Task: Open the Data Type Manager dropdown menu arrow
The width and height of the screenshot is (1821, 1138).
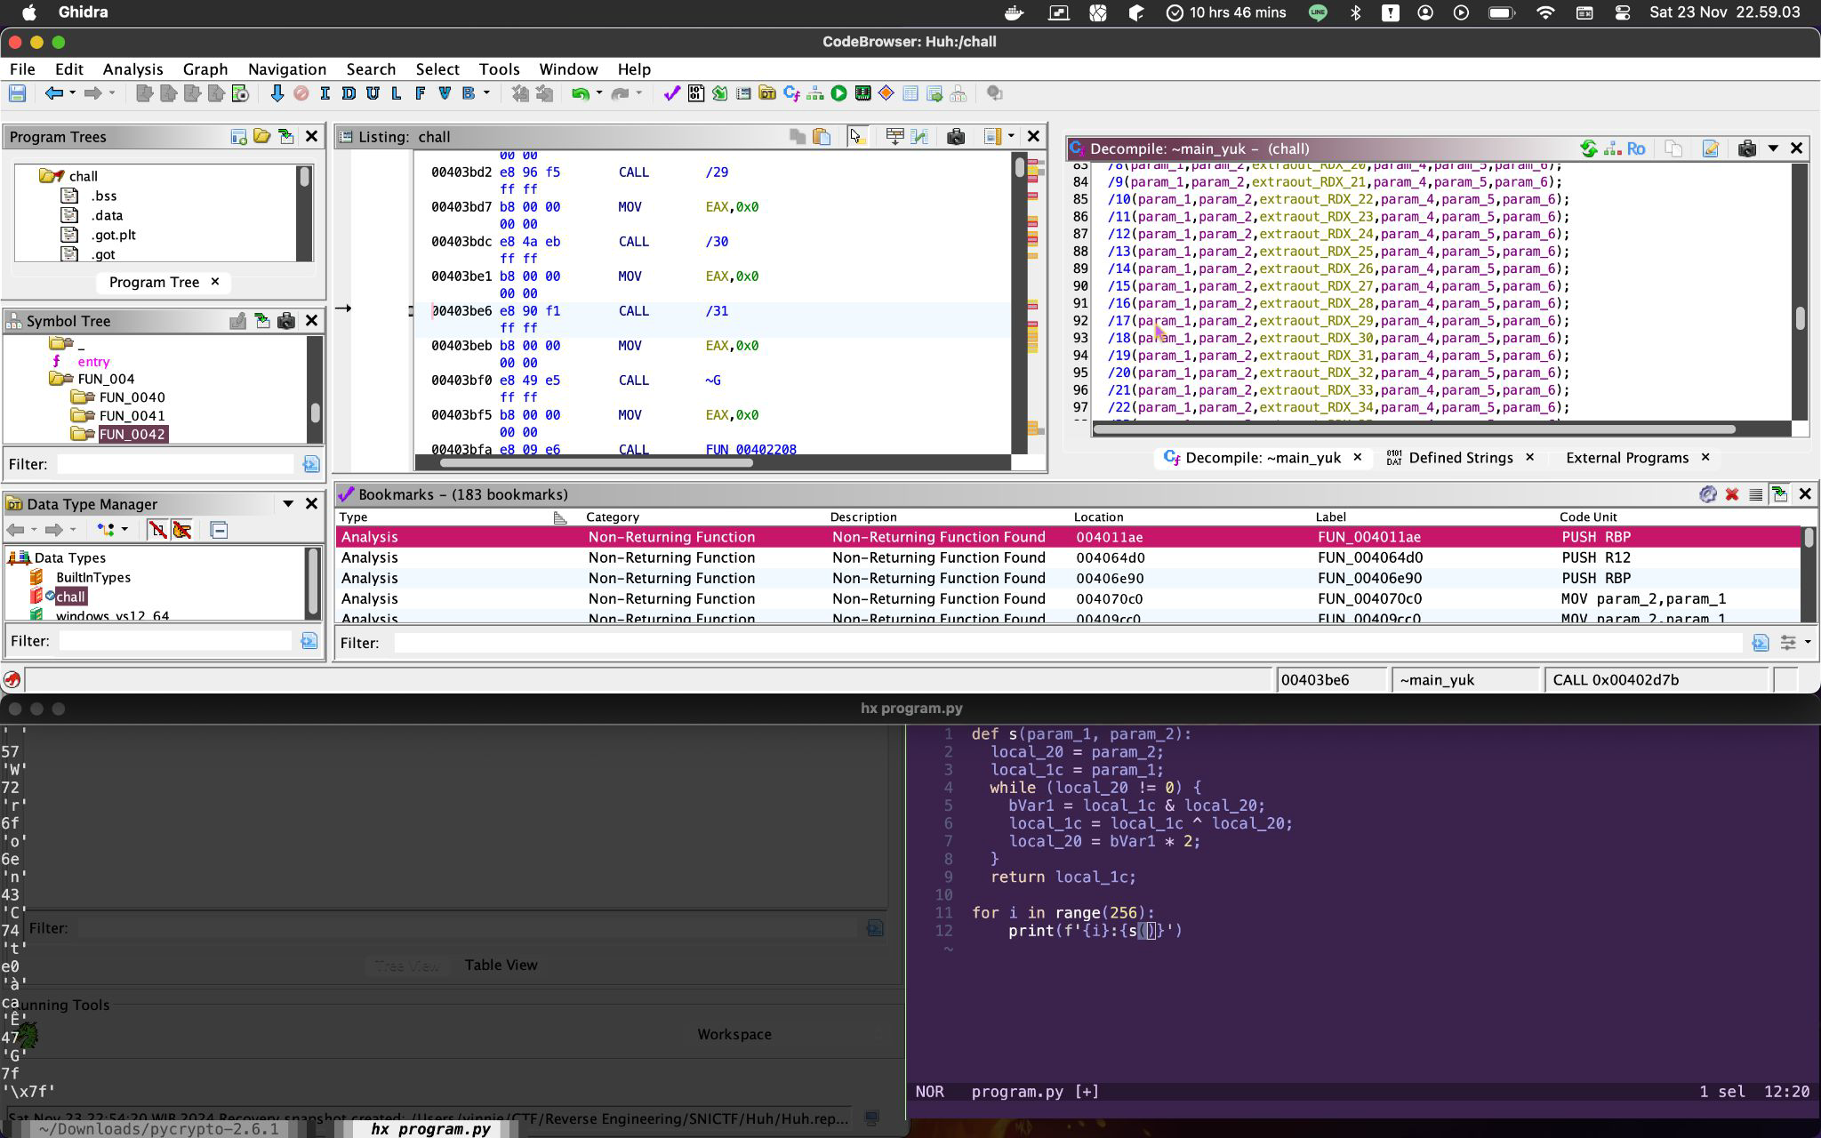Action: (x=288, y=504)
